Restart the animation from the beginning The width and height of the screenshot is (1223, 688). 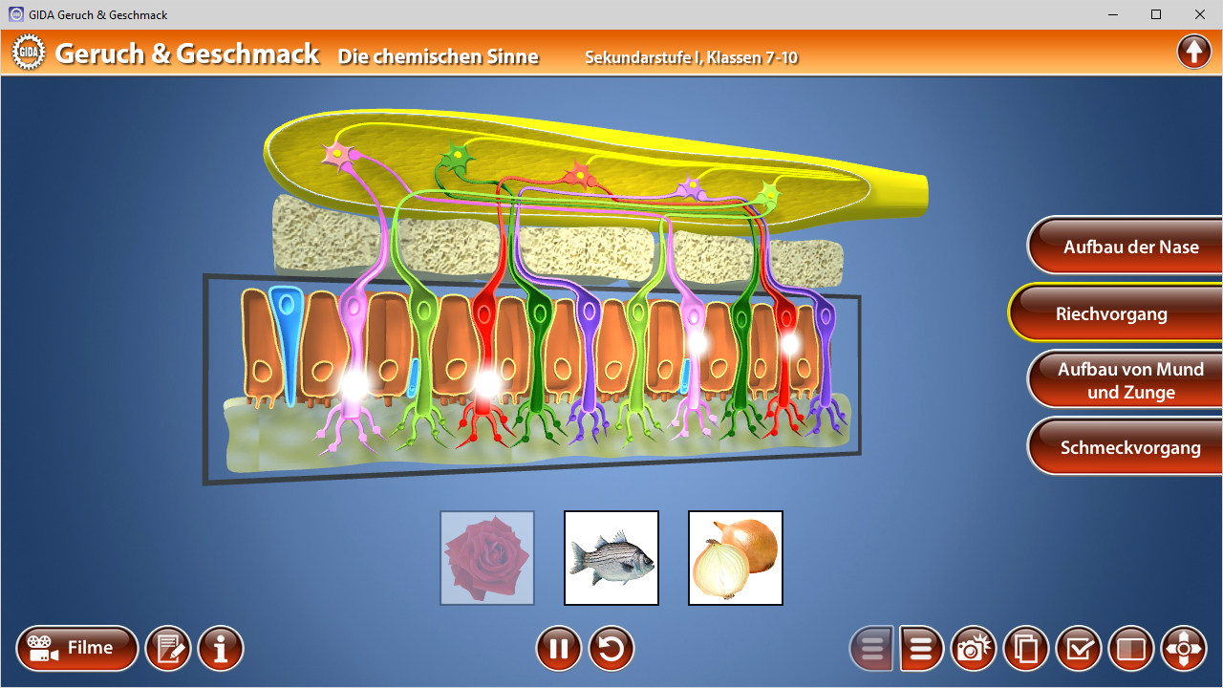click(x=611, y=648)
